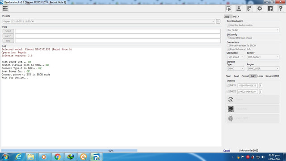
Task: Click the AUTH file path field
Action: click(x=118, y=36)
